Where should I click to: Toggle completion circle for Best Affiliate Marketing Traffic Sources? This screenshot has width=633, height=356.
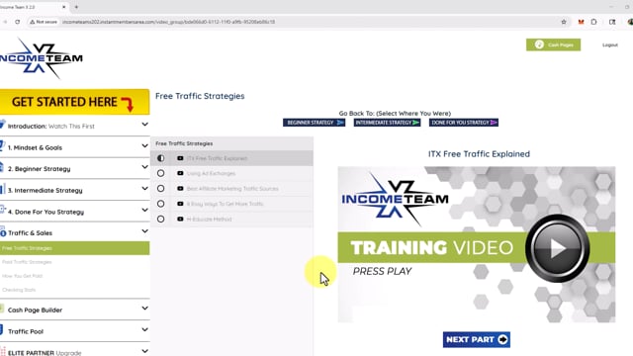point(160,189)
